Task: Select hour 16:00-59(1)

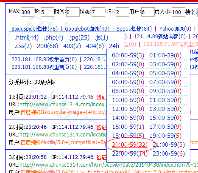Action: point(128,127)
